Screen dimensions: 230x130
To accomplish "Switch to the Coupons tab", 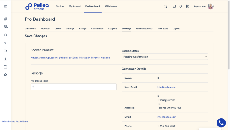I will [x=113, y=29].
